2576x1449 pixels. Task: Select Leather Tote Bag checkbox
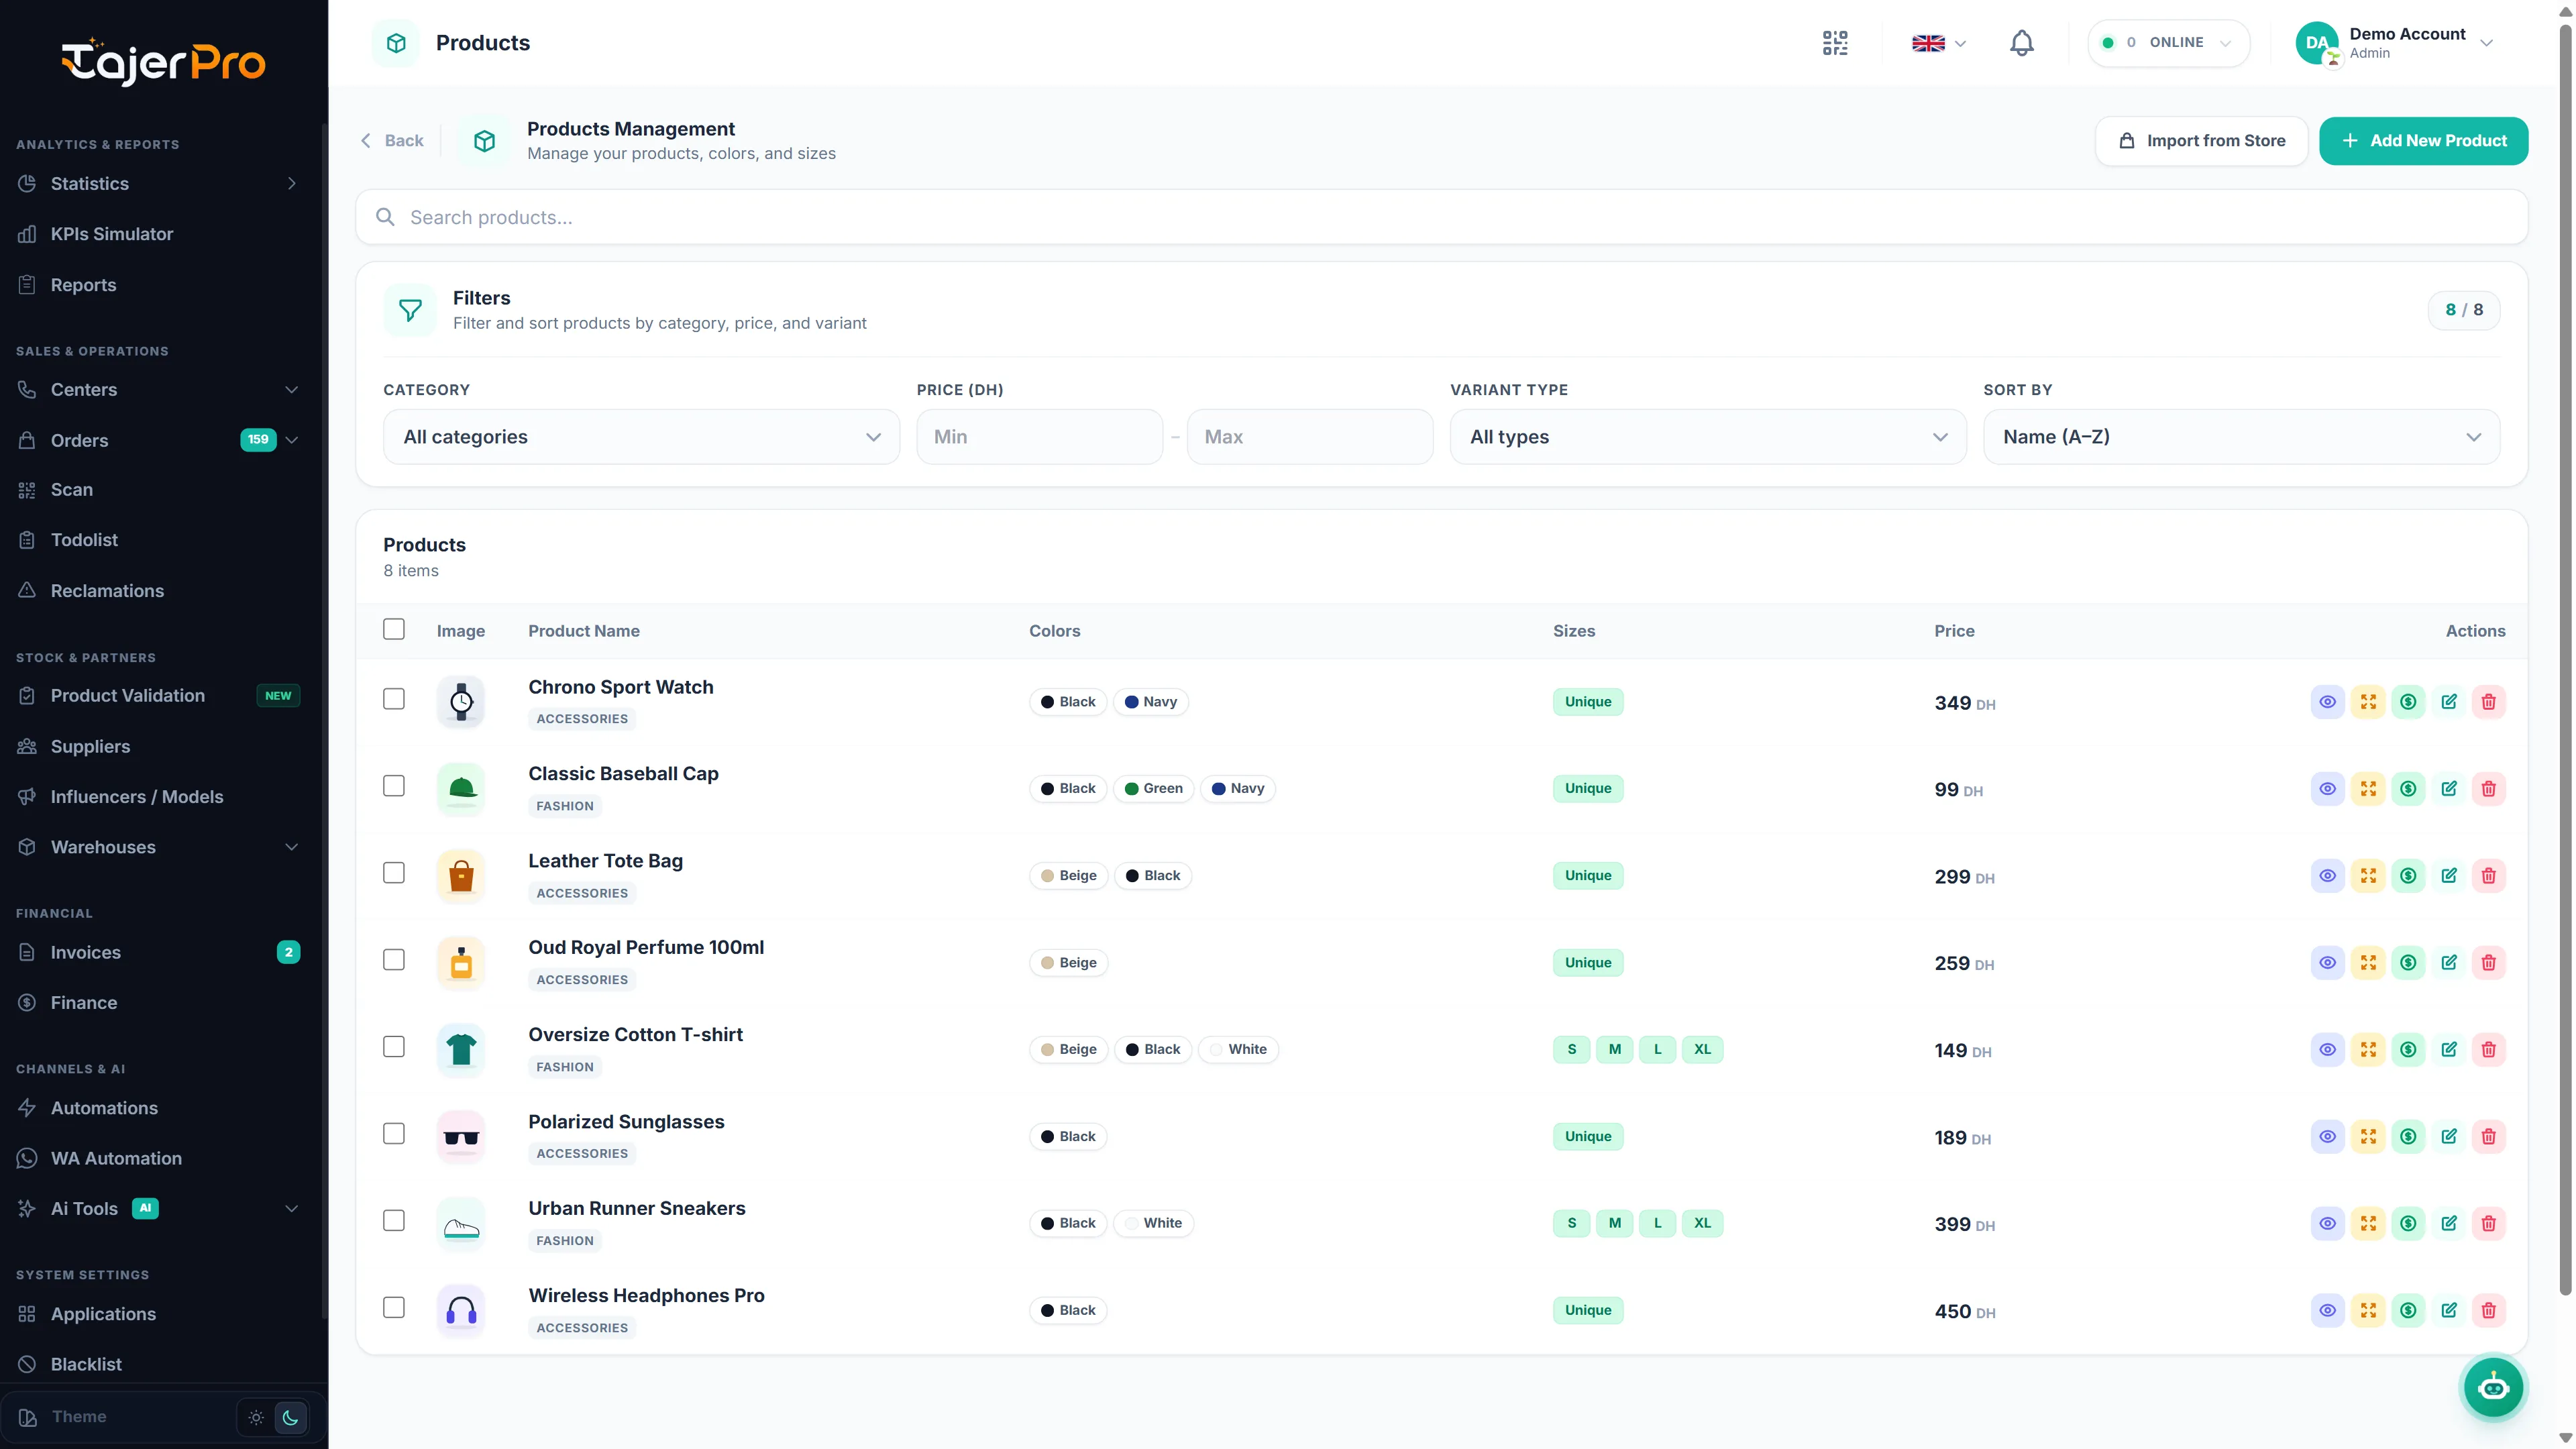click(x=394, y=873)
